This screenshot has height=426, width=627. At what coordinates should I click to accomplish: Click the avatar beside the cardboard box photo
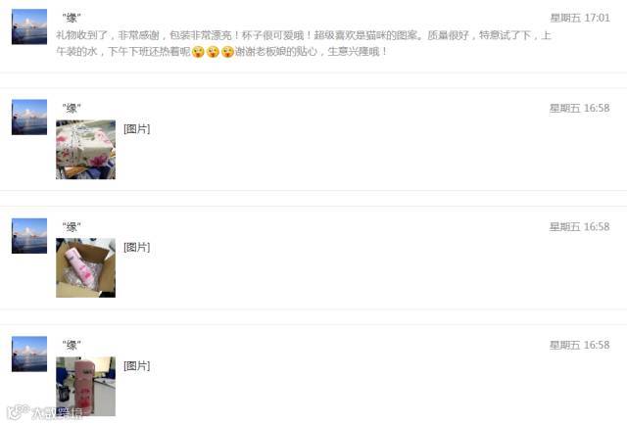point(29,236)
